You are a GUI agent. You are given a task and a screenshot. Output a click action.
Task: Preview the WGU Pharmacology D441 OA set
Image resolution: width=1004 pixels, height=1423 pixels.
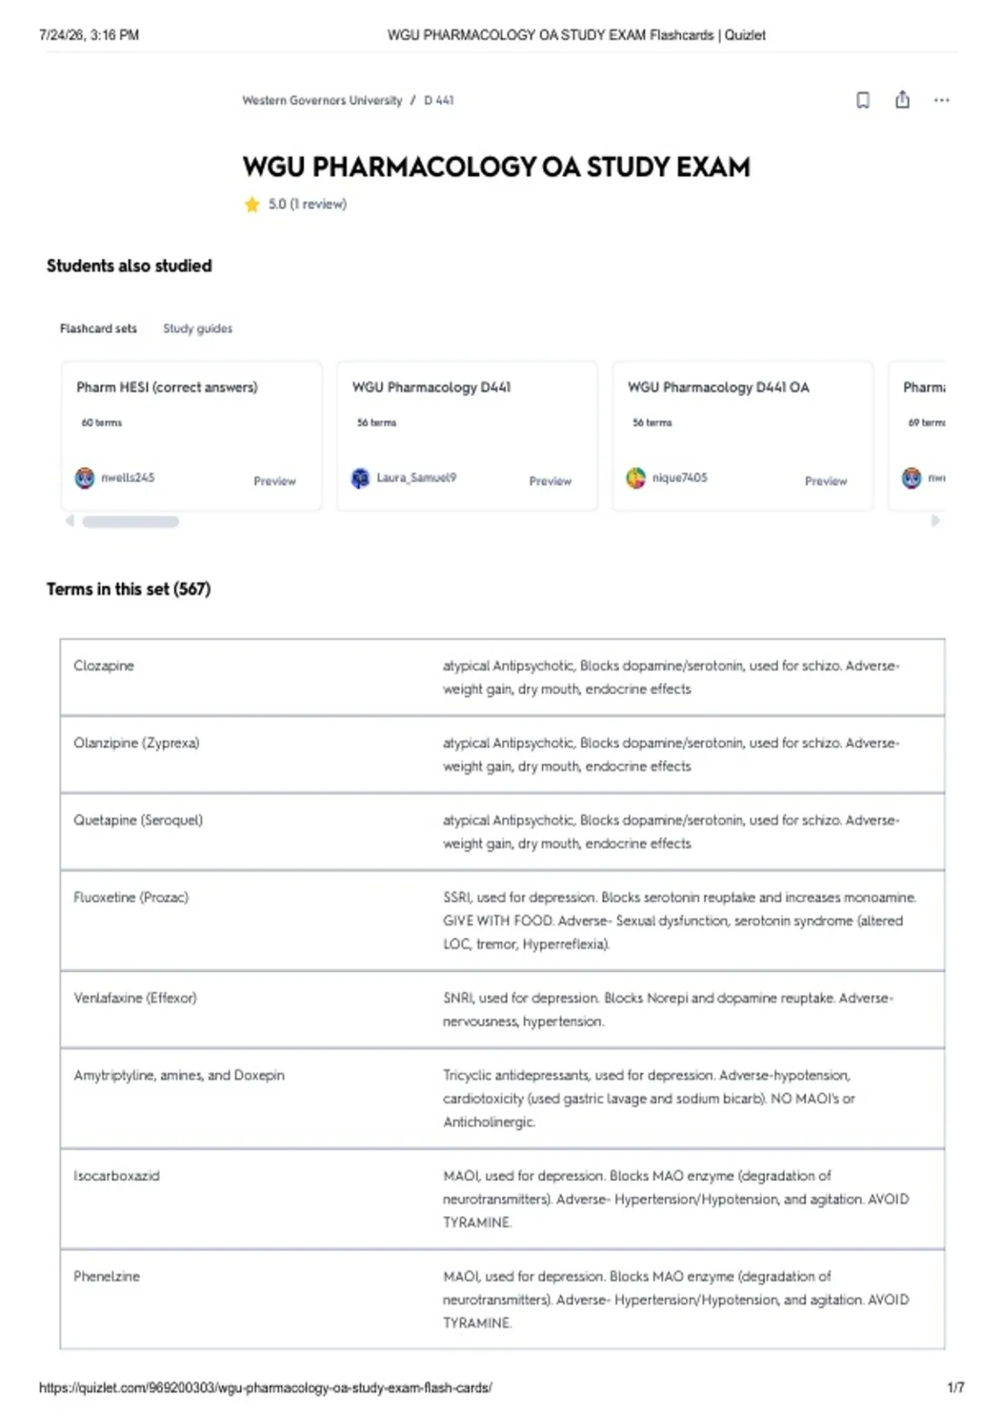click(826, 481)
